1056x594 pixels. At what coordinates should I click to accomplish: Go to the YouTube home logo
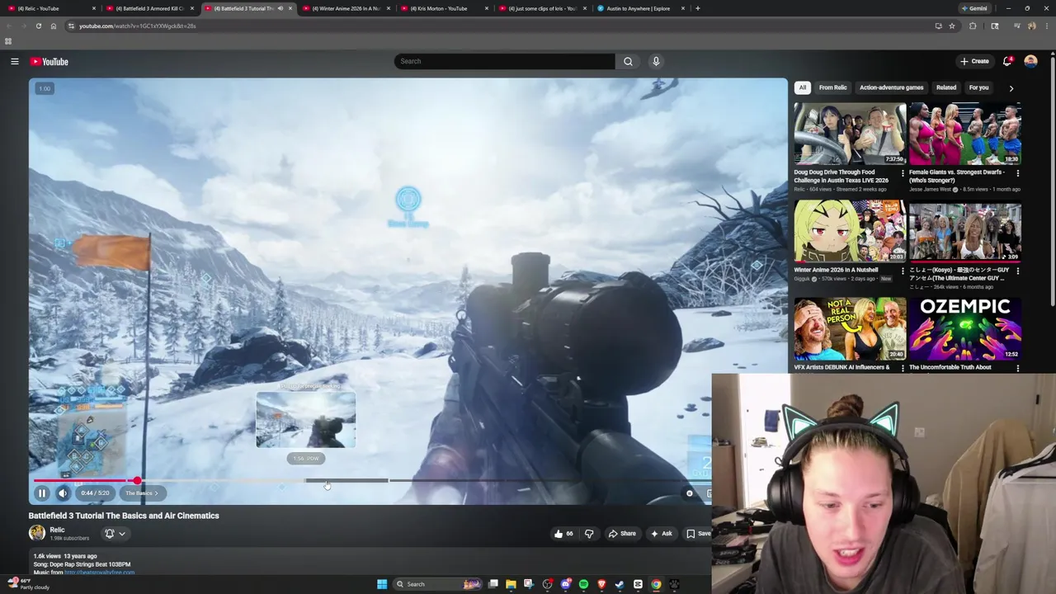(x=49, y=61)
